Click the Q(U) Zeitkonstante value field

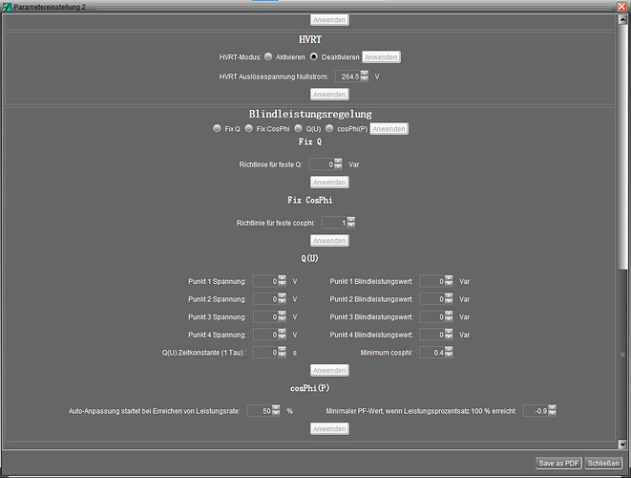pyautogui.click(x=265, y=352)
